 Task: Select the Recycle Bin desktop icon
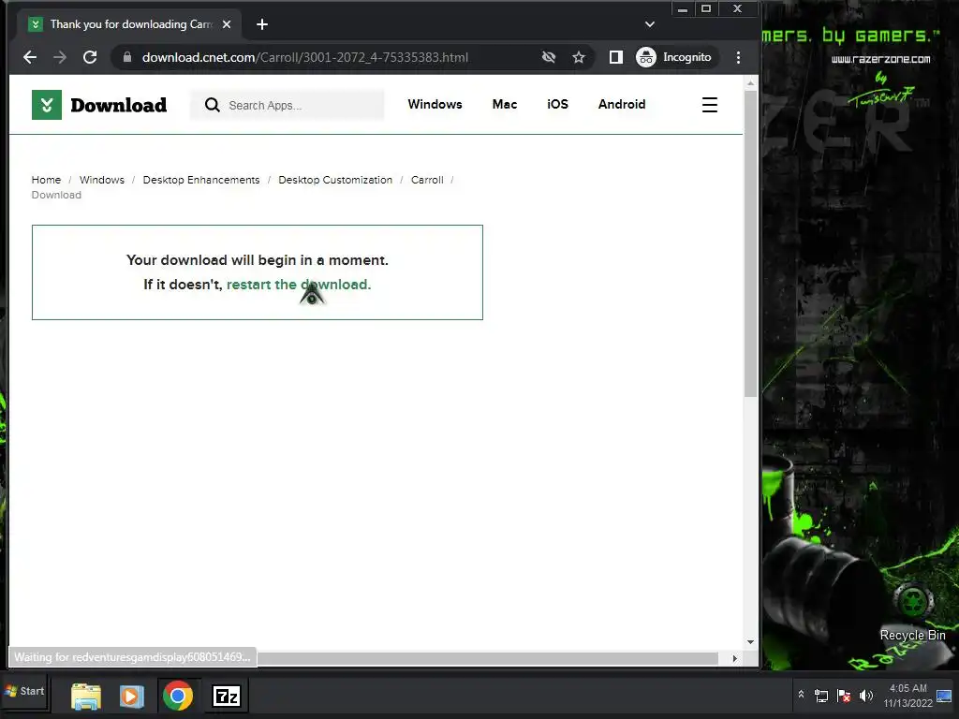(912, 613)
